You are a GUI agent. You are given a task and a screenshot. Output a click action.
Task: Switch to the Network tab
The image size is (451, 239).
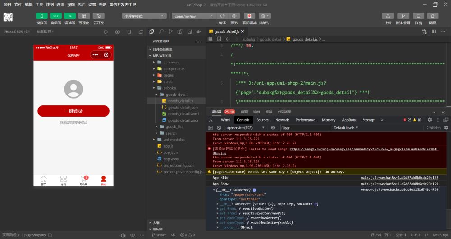coord(282,120)
